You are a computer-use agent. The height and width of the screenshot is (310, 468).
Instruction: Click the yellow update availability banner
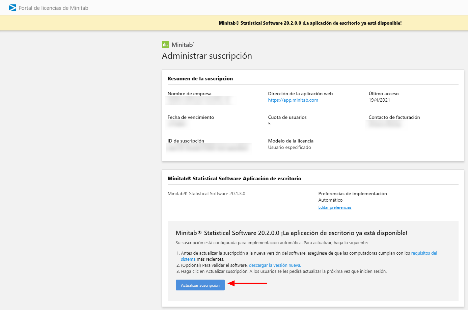click(310, 23)
